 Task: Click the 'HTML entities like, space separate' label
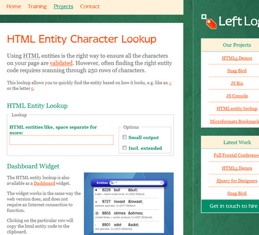[x=53, y=130]
